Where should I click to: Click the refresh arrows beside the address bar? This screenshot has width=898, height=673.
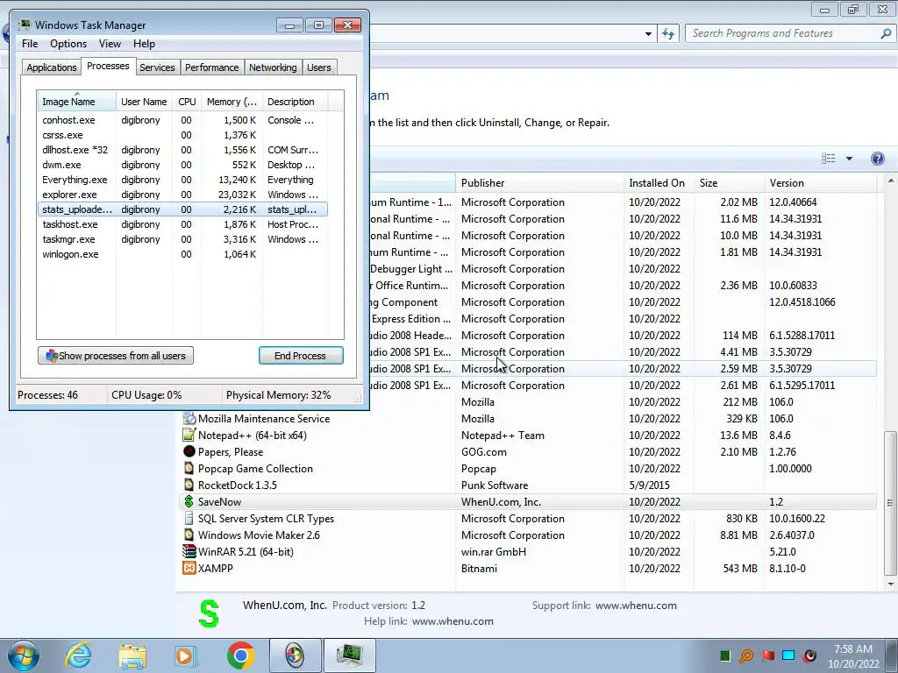(668, 34)
